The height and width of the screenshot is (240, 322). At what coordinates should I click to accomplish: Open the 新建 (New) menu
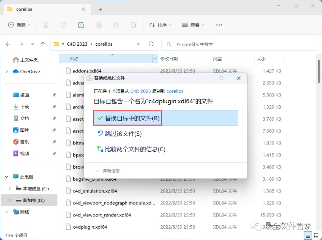pyautogui.click(x=19, y=25)
